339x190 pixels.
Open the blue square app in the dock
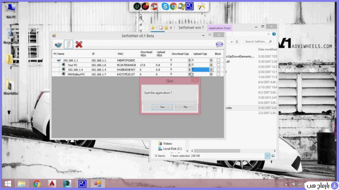pyautogui.click(x=190, y=7)
